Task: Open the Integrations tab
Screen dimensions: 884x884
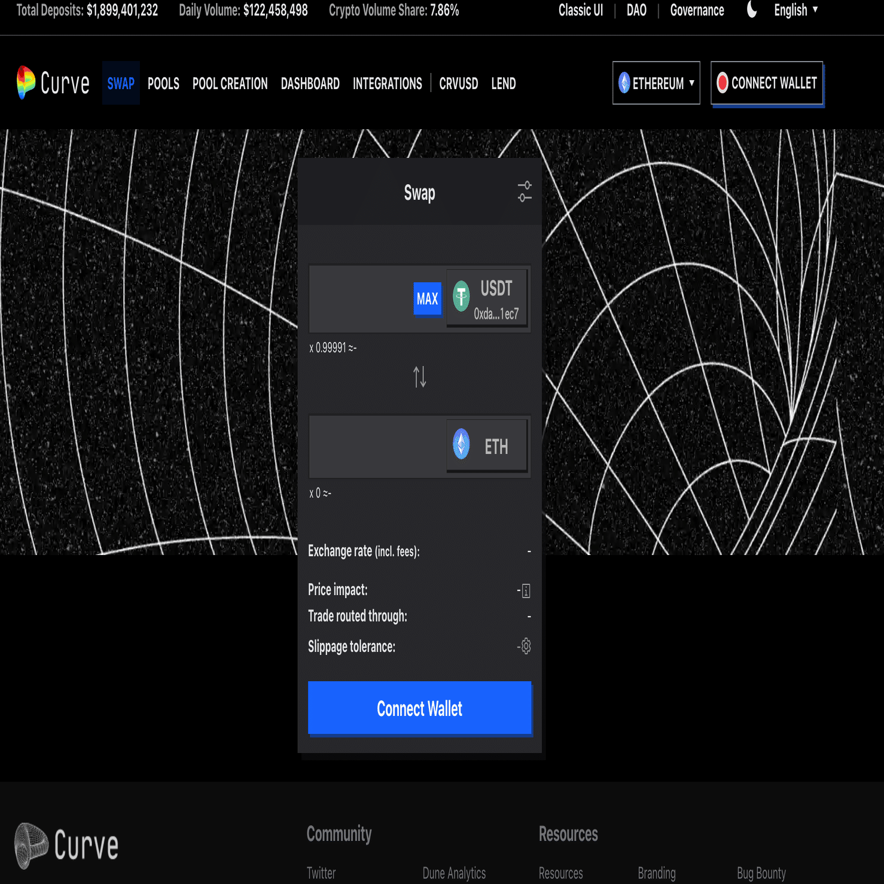Action: [x=388, y=83]
